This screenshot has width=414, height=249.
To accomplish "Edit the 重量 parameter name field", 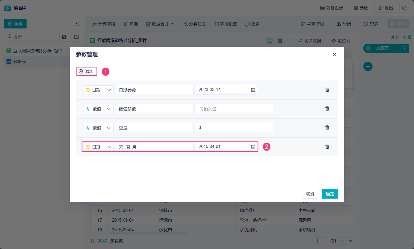I will [x=155, y=128].
